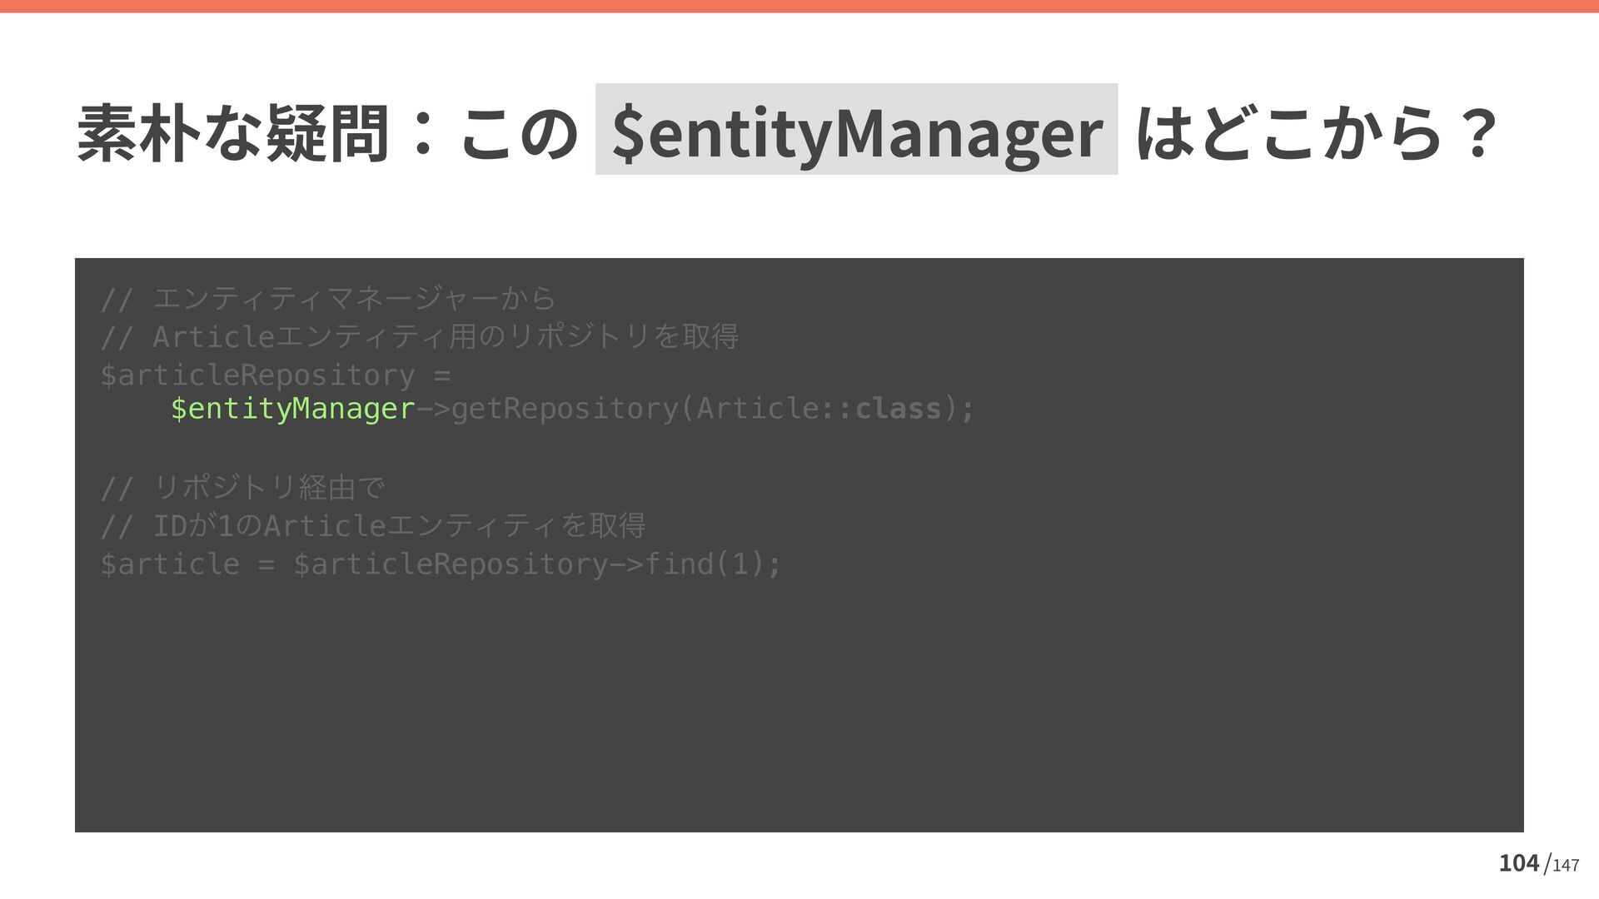Click the title text 素朴な疑問
This screenshot has width=1599, height=899.
[x=232, y=133]
